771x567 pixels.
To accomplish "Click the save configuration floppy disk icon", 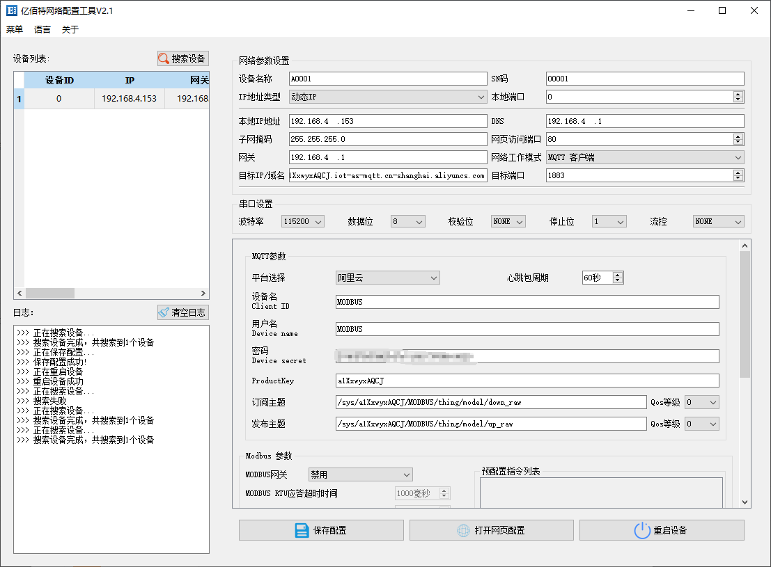I will coord(302,530).
